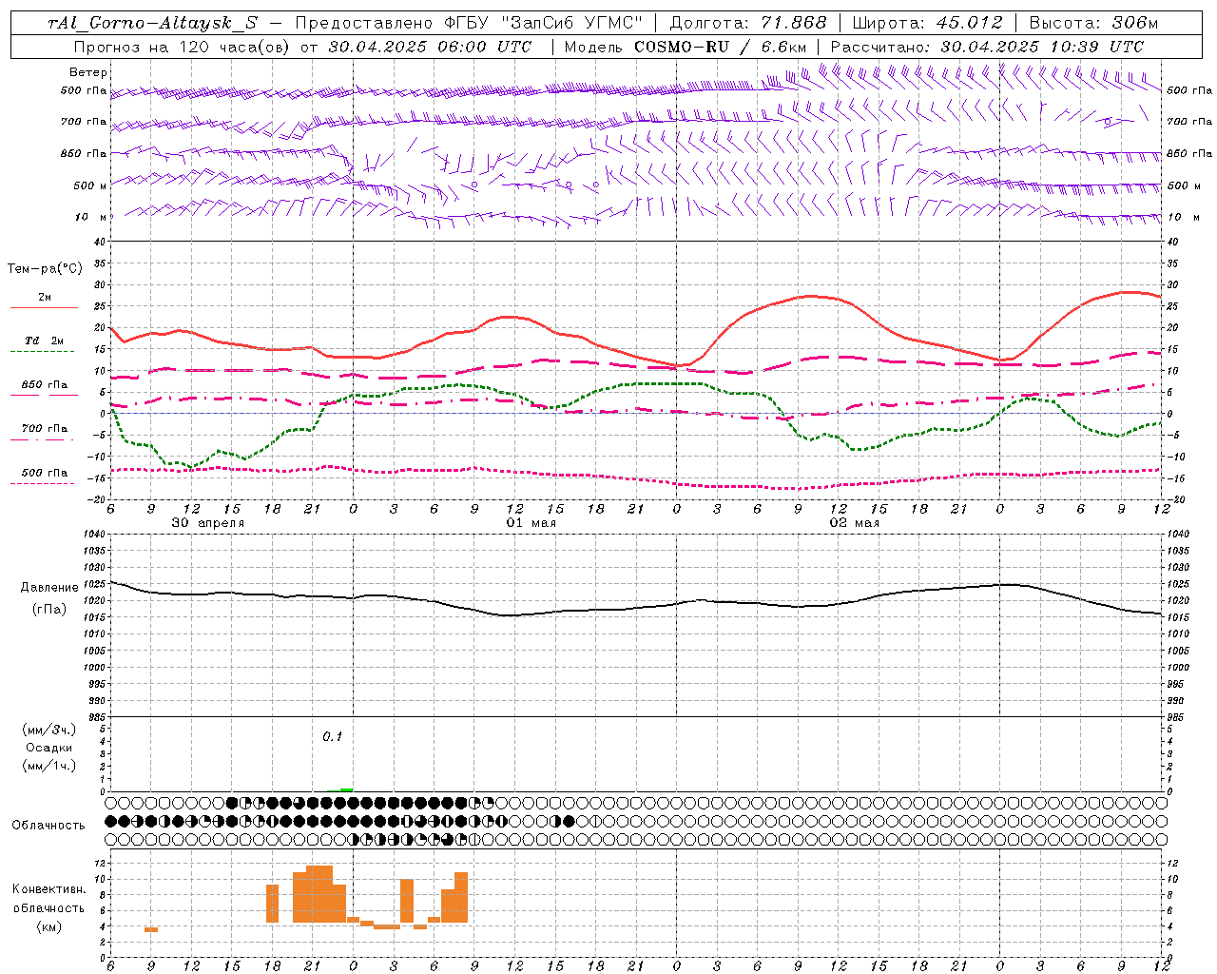1217x974 pixels.
Task: Click the Тем-ра(°C) axis label
Action: coord(45,269)
